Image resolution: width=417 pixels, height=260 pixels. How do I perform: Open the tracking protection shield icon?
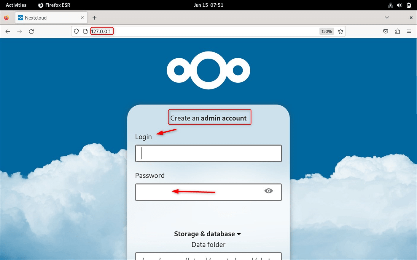[77, 31]
